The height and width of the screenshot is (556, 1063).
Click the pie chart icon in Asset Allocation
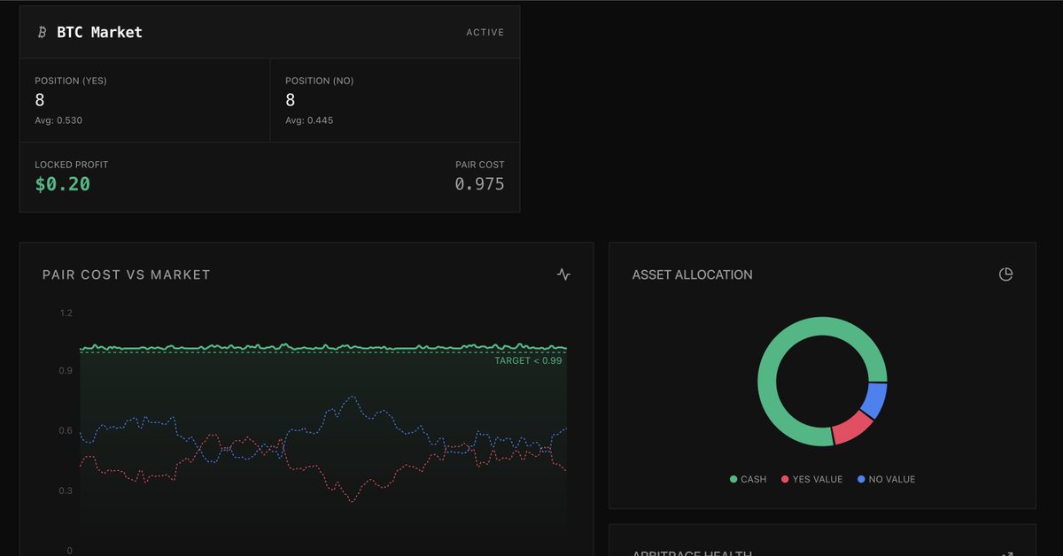click(x=1005, y=274)
